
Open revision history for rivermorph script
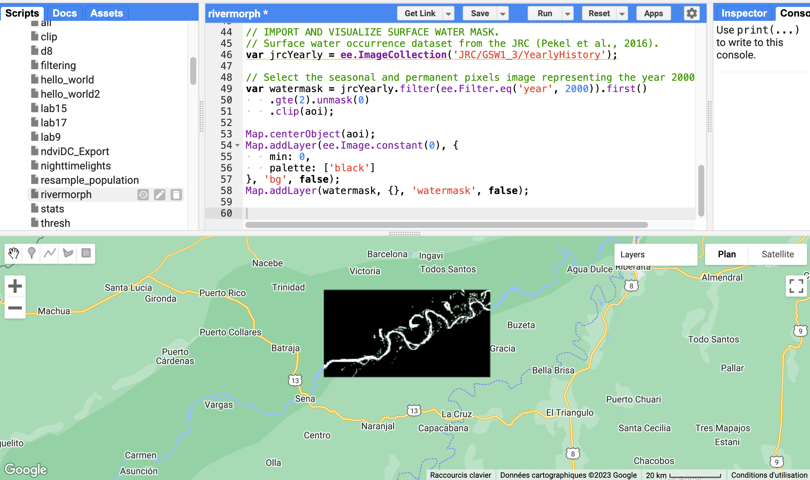coord(143,195)
